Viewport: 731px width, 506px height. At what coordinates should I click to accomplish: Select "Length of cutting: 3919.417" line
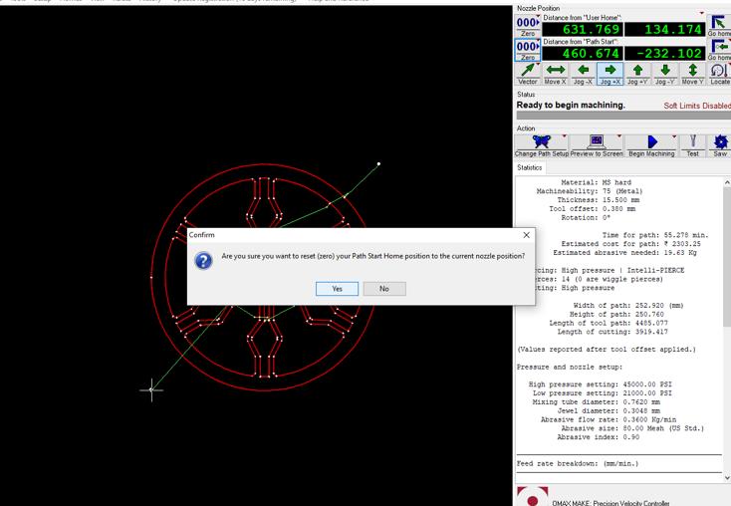[x=612, y=332]
